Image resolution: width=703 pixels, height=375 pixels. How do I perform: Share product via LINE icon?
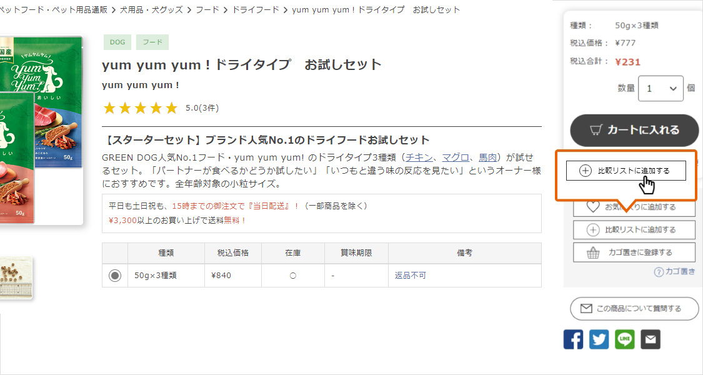pyautogui.click(x=624, y=339)
